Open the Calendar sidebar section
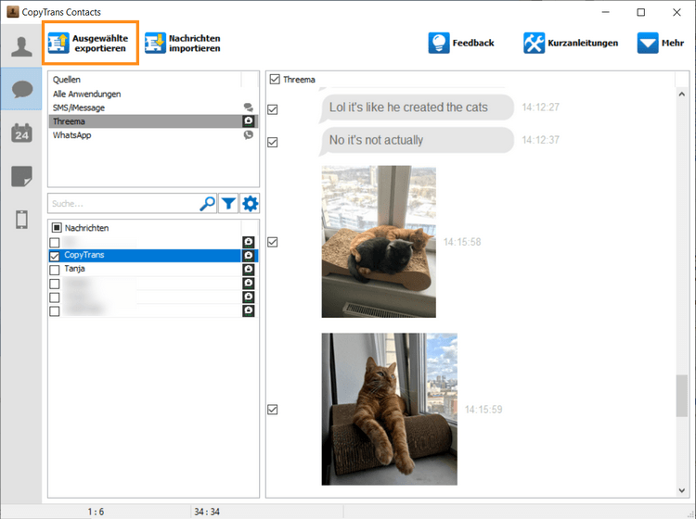696x519 pixels. [x=21, y=133]
